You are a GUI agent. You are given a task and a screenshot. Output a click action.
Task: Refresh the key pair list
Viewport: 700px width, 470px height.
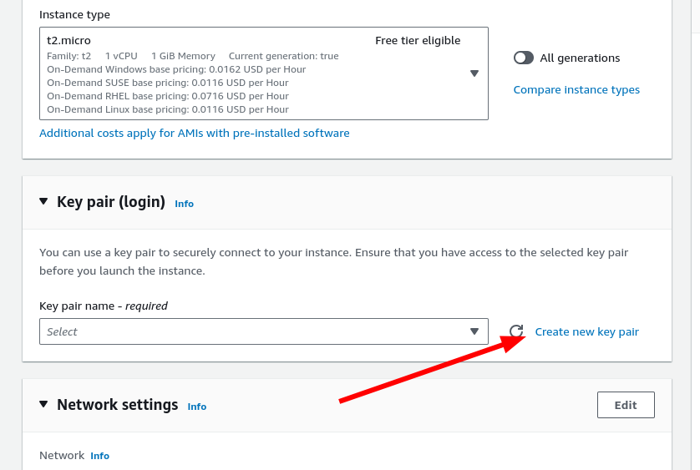point(516,331)
